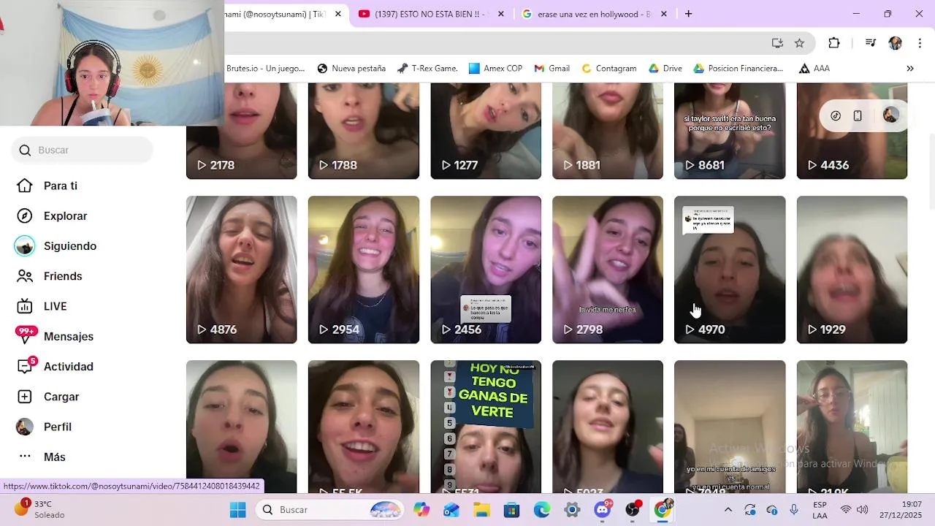This screenshot has width=935, height=526.
Task: Open the video with 1277 views
Action: (x=486, y=131)
